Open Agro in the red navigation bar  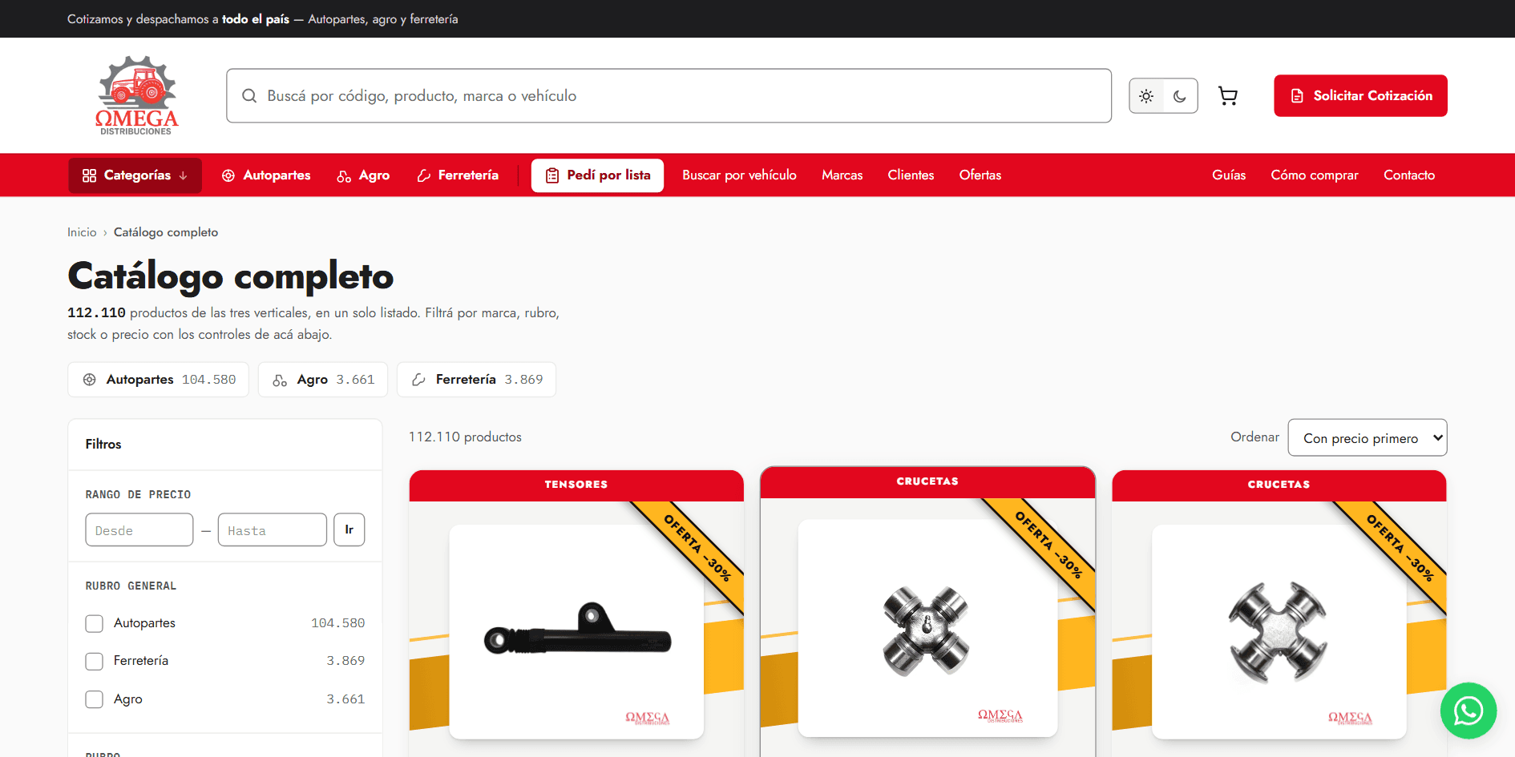tap(363, 175)
